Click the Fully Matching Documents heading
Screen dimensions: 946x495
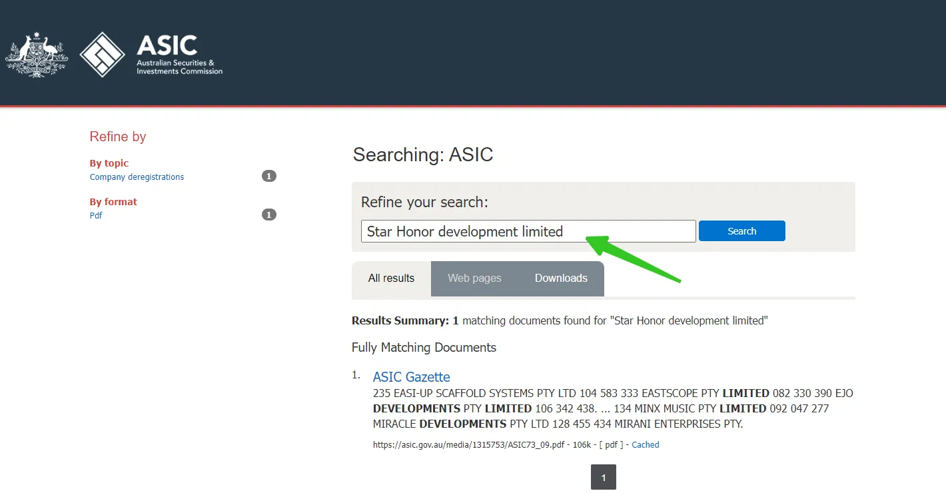tap(424, 347)
